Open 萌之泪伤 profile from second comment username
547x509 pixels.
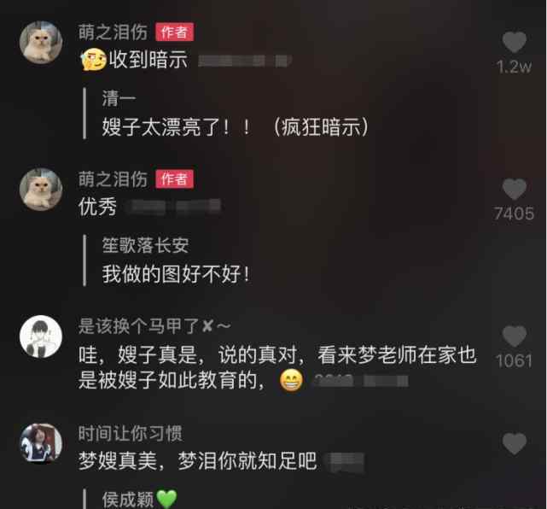click(x=113, y=179)
